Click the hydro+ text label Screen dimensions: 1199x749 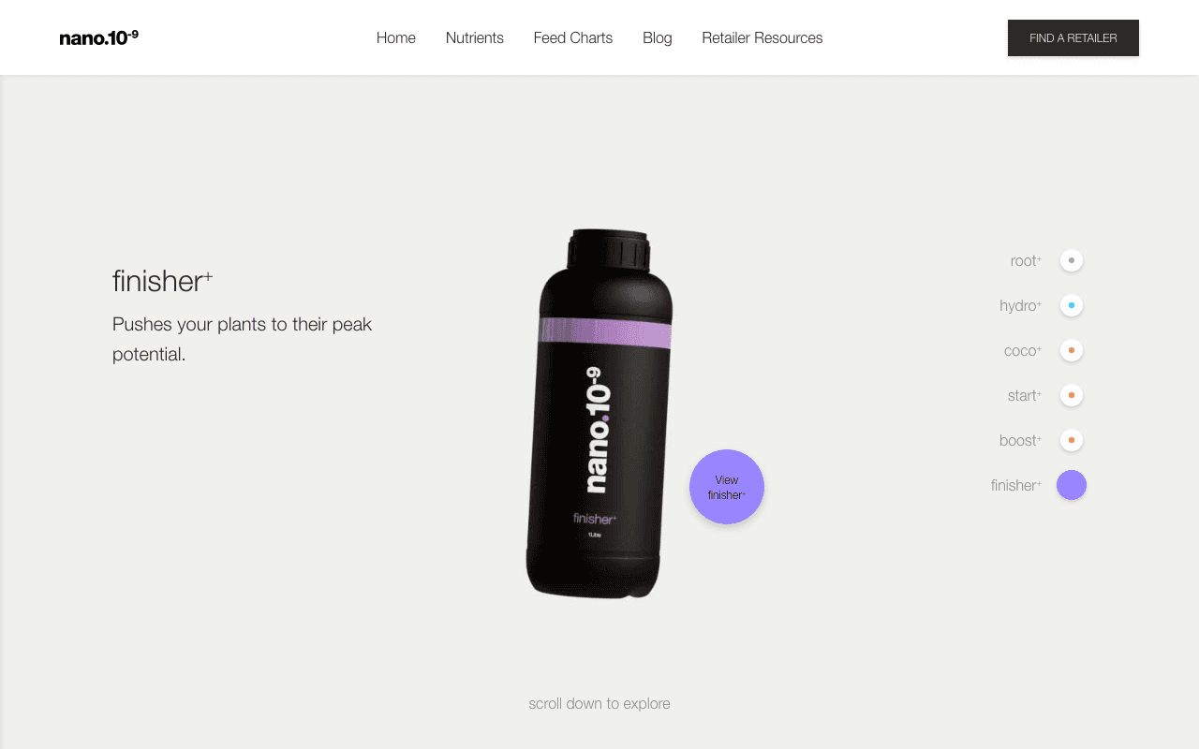click(1021, 306)
